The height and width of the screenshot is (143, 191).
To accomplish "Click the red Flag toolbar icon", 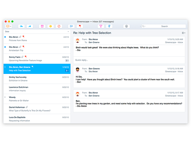I will pyautogui.click(x=80, y=26).
